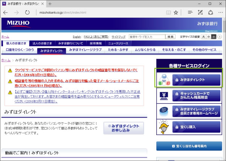The width and height of the screenshot is (226, 161).
Task: Click the address bar URL
Action: coord(63,12)
